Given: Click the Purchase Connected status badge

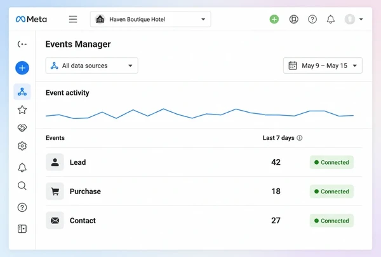Looking at the screenshot, I should coord(331,191).
